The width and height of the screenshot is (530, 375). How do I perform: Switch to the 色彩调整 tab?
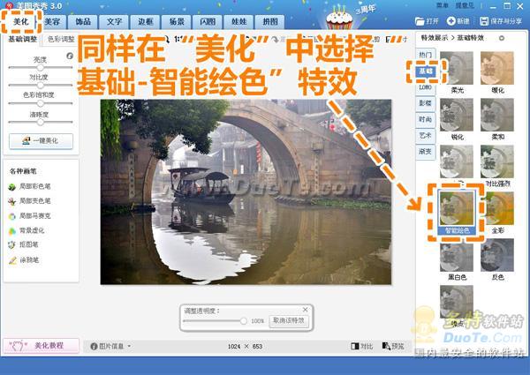[60, 40]
